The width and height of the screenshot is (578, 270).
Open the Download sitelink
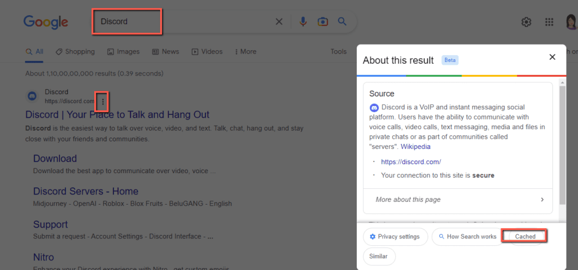(x=55, y=159)
